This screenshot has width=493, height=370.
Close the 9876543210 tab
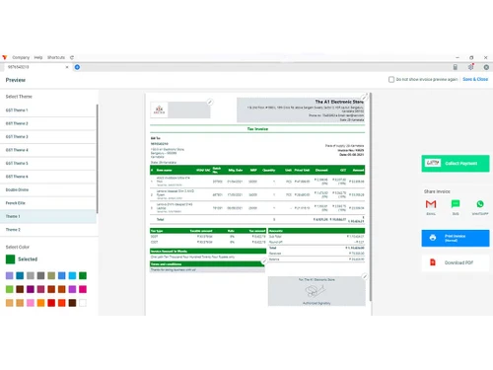tap(67, 67)
